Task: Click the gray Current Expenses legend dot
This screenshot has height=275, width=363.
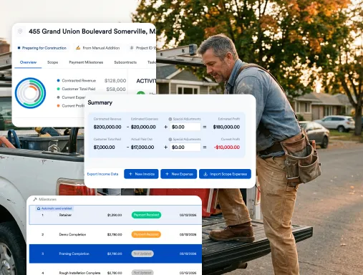Action: (58, 97)
